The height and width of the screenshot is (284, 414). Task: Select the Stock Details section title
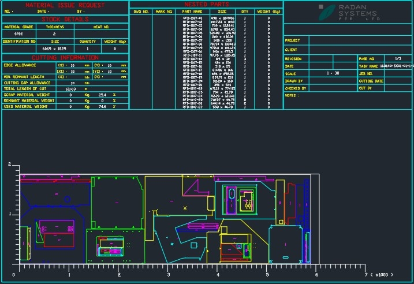(65, 19)
